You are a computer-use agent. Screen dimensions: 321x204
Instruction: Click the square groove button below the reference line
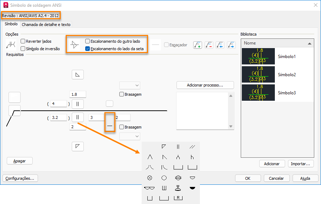pyautogui.click(x=78, y=117)
